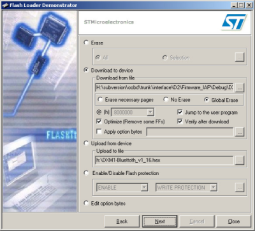Toggle Optimize (Remove some FFs) checkbox
255x231 pixels.
point(99,122)
